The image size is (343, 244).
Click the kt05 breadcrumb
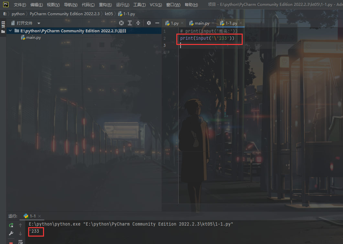[x=109, y=14]
